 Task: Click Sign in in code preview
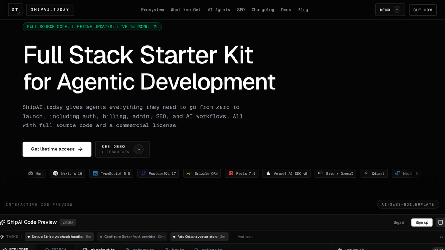[x=399, y=222]
